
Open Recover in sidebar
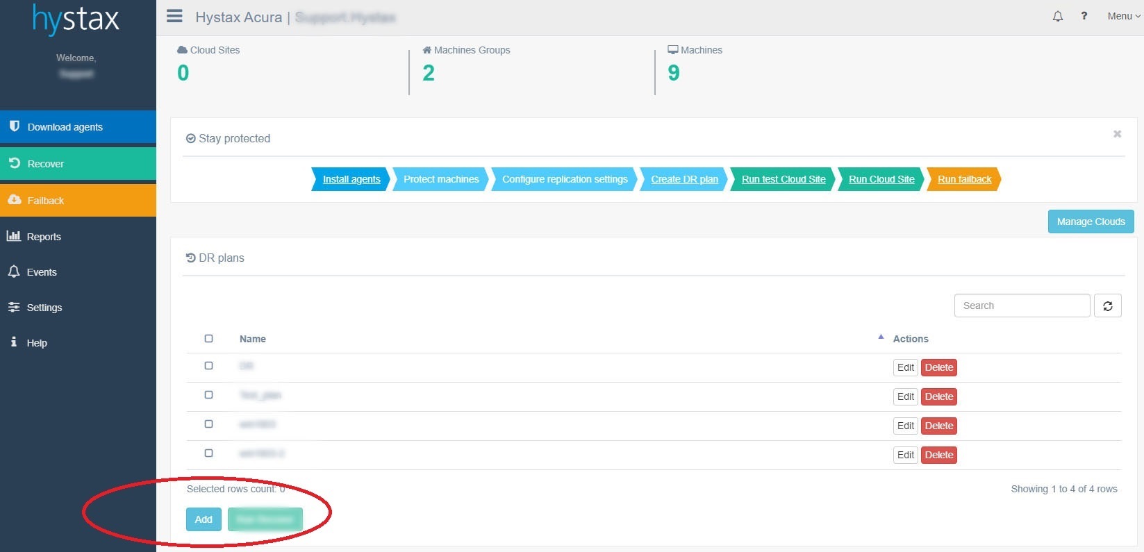point(78,164)
